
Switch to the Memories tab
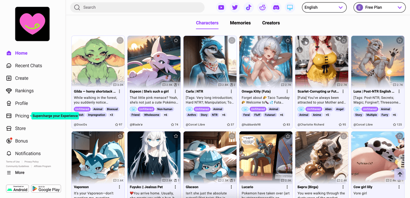[x=240, y=23]
